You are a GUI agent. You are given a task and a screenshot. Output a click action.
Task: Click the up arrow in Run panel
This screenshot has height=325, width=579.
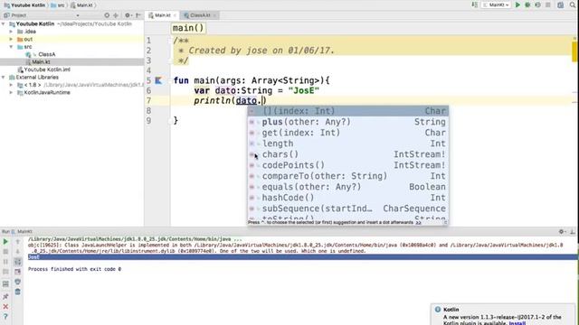click(x=18, y=242)
